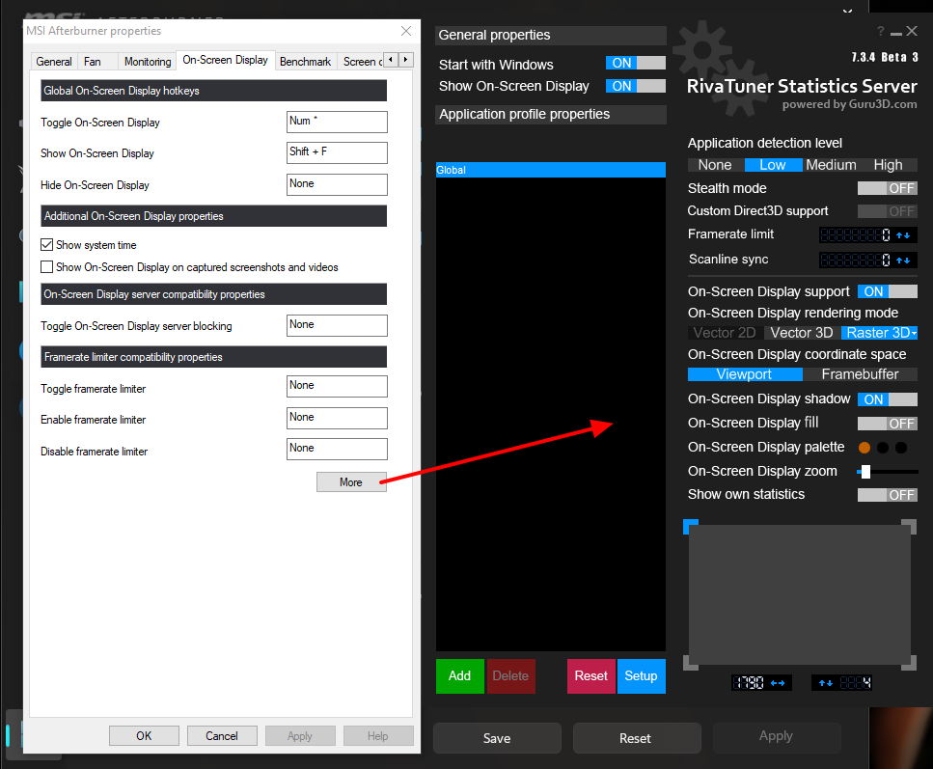Adjust horizontal OSD position arrows
This screenshot has width=933, height=769.
778,683
